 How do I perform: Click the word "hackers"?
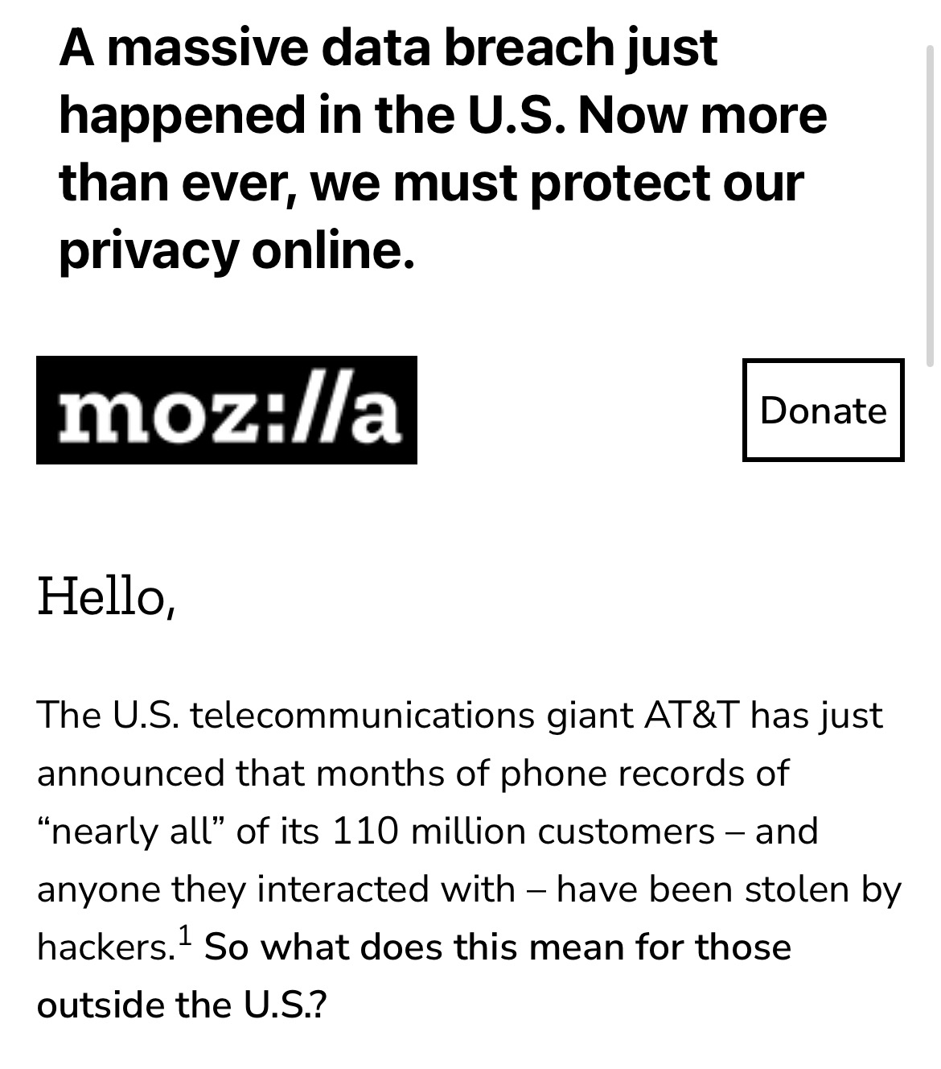pyautogui.click(x=102, y=947)
